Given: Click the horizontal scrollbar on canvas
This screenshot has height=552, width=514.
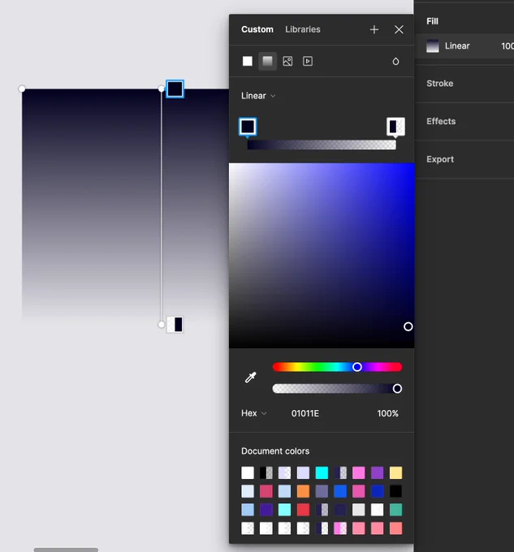Looking at the screenshot, I should 66,550.
